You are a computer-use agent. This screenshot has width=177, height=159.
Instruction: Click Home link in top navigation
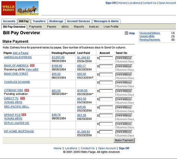pyautogui.click(x=122, y=3)
